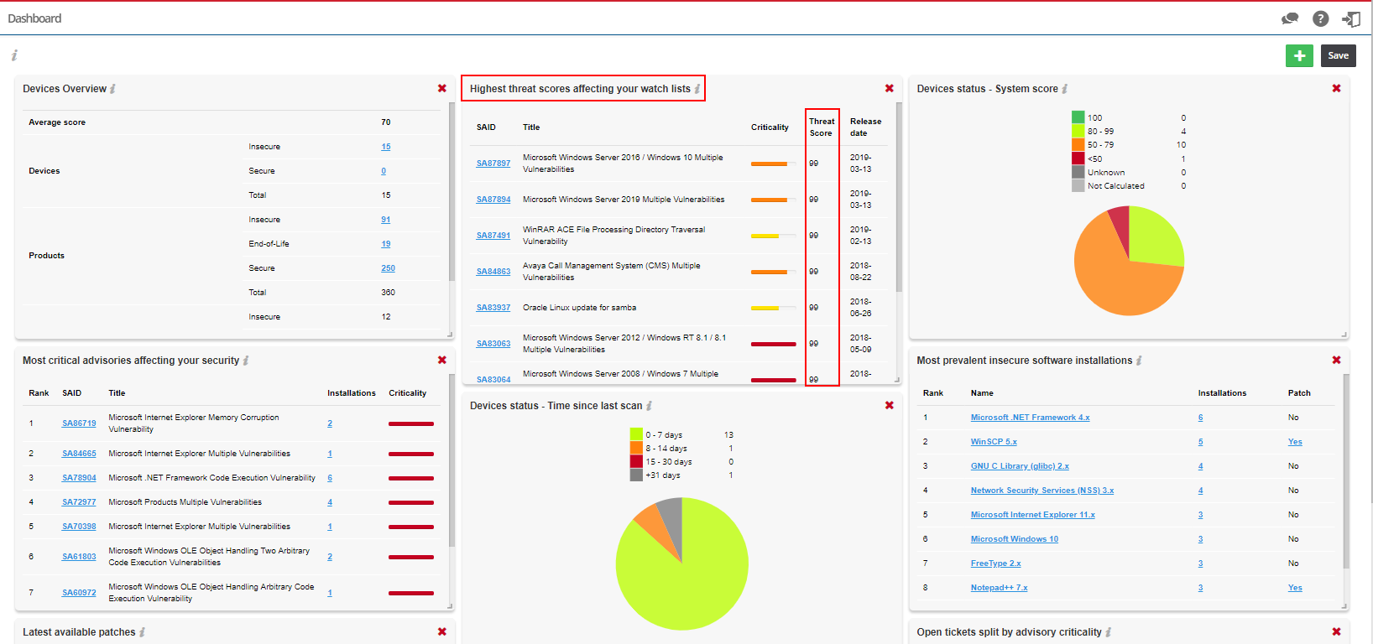Open Microsoft Windows 10 software link

click(x=1015, y=539)
